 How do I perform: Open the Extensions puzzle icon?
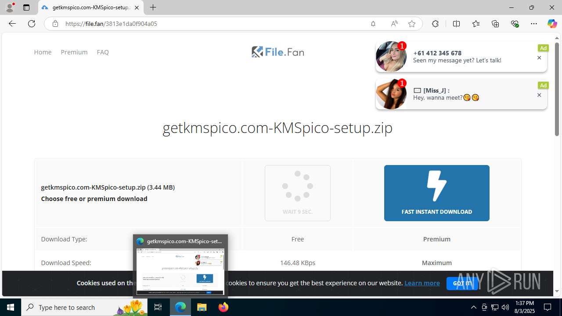[435, 24]
